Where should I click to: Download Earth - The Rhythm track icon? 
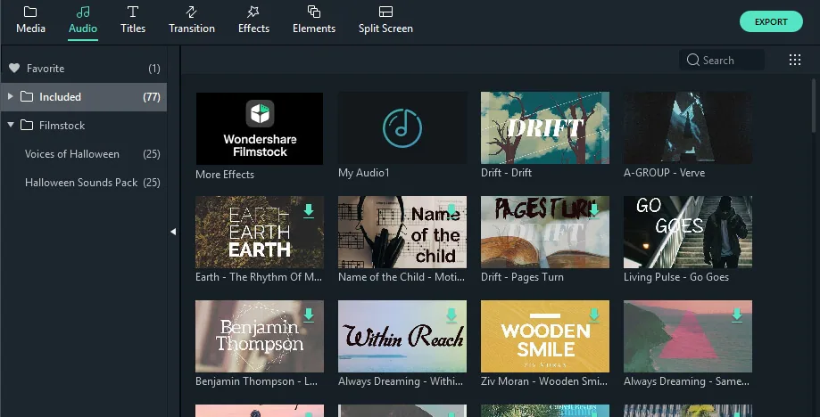coord(309,211)
